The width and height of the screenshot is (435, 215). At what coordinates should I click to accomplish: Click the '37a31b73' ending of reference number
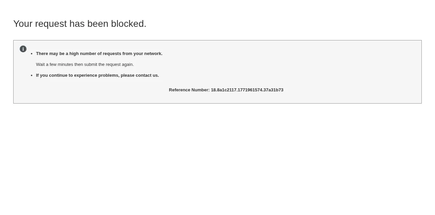[274, 90]
